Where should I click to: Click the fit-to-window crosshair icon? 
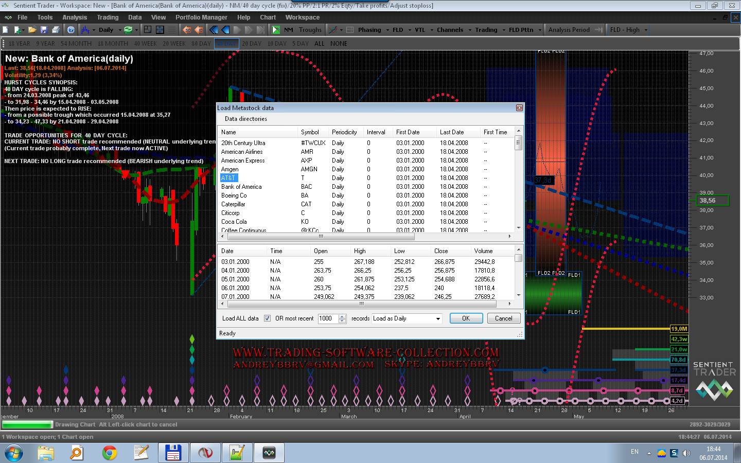click(160, 30)
